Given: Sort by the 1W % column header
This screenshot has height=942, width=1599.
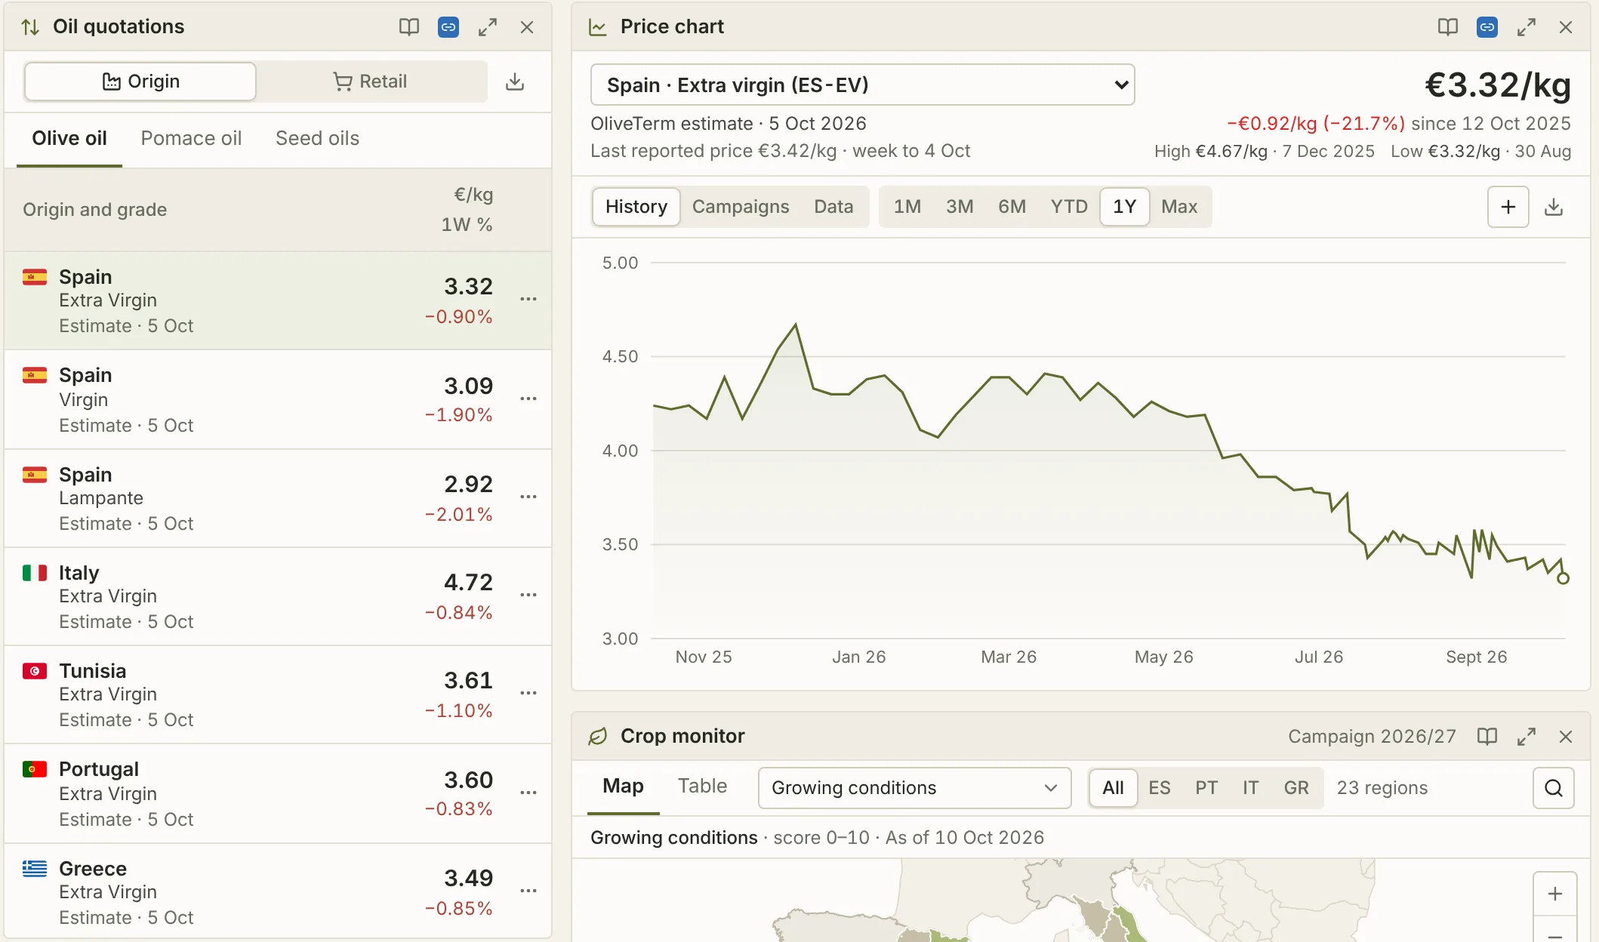Looking at the screenshot, I should (467, 225).
